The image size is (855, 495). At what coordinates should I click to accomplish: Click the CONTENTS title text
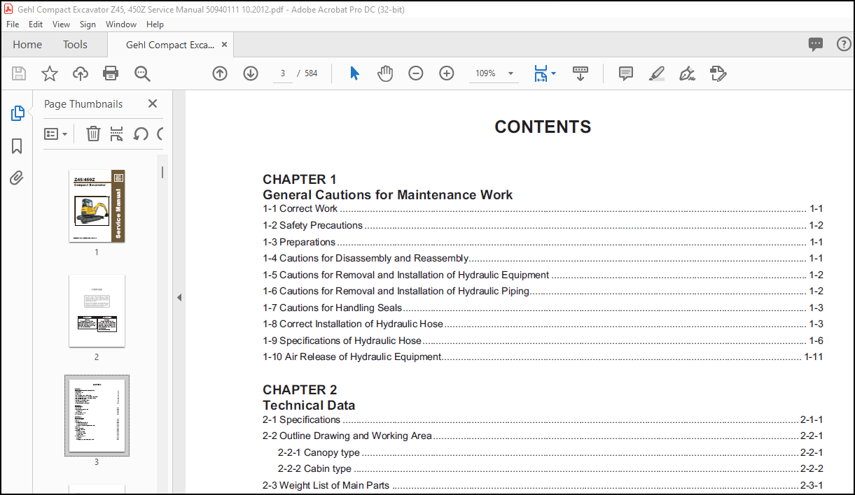tap(543, 127)
